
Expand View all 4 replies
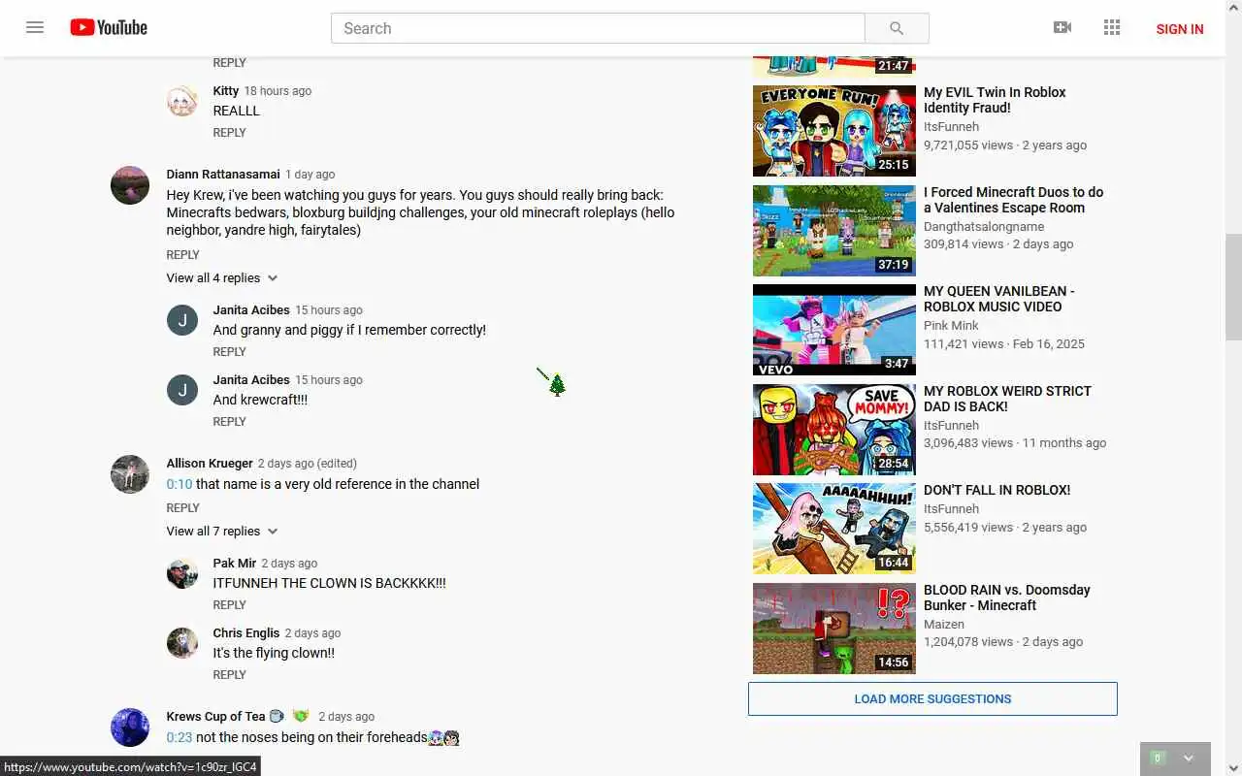click(x=222, y=278)
